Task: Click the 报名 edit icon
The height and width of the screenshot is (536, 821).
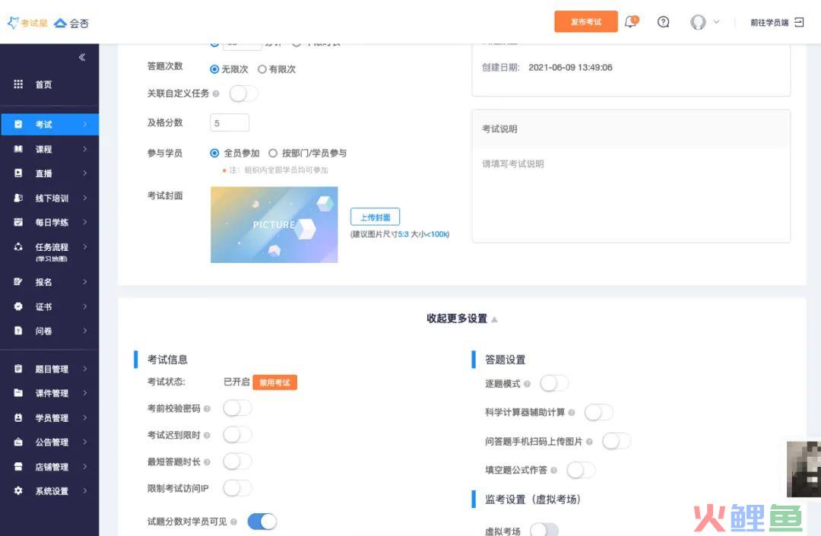Action: point(18,281)
